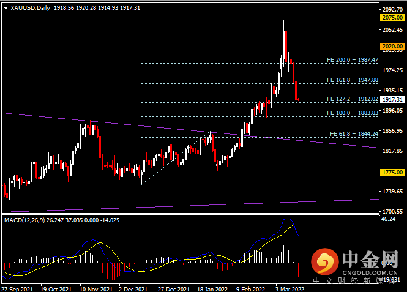Click the FE 161.8 = 1947.88 label
The image size is (407, 292).
tap(353, 80)
